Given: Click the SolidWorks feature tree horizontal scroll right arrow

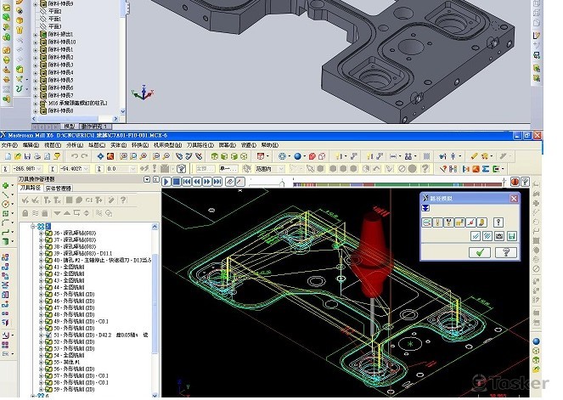Looking at the screenshot, I should tap(115, 119).
